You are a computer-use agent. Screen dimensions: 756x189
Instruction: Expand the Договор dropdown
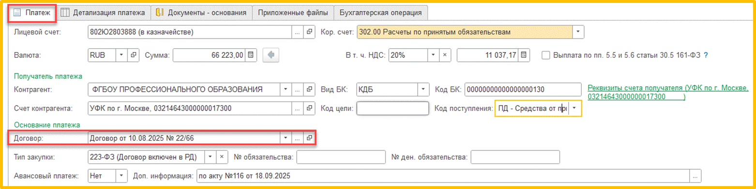pyautogui.click(x=286, y=138)
